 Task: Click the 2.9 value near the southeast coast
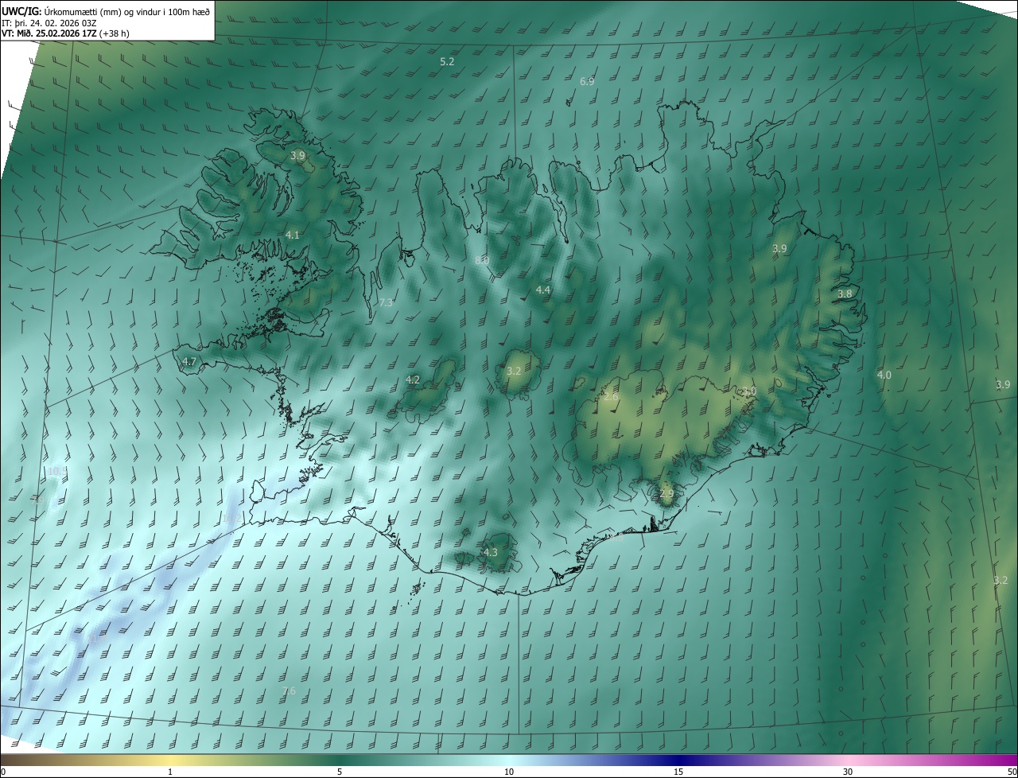tap(666, 493)
